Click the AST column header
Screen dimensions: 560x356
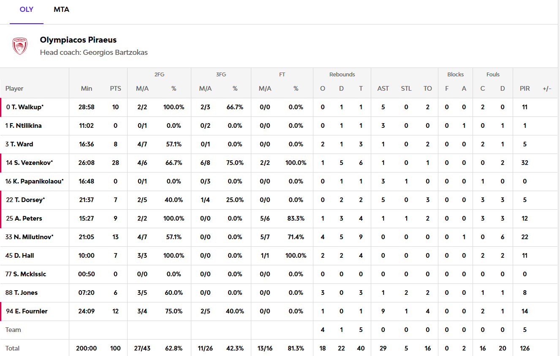383,89
